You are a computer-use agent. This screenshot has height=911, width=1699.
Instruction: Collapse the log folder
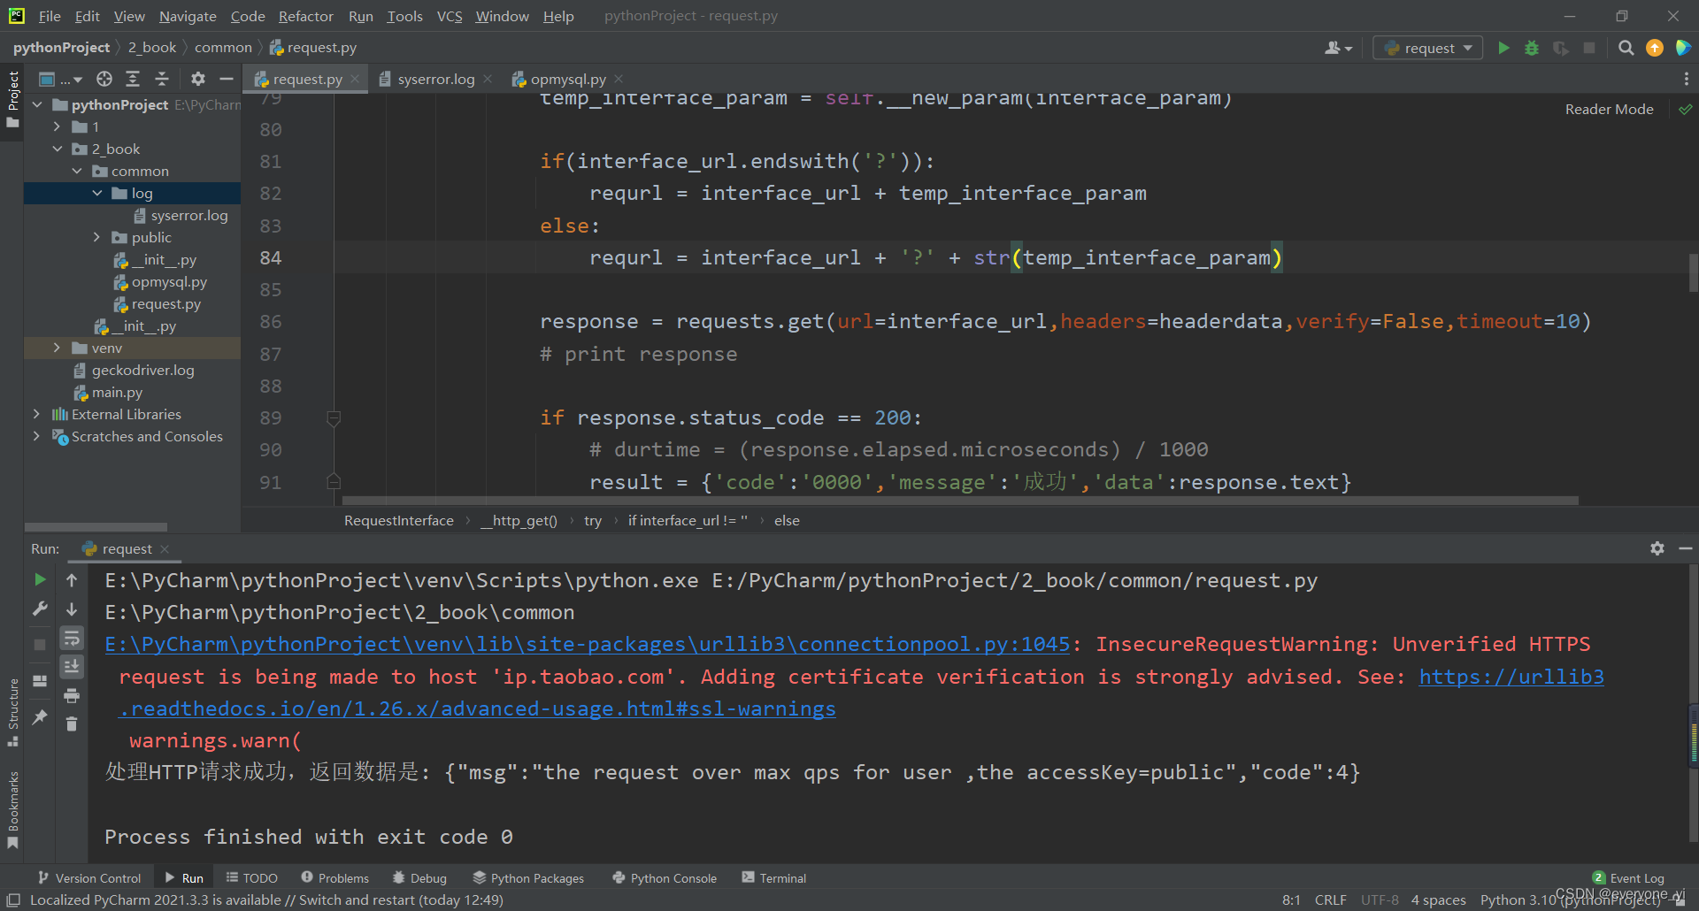[97, 193]
